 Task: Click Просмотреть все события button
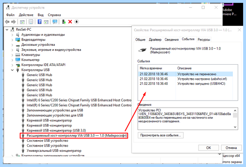(161, 135)
